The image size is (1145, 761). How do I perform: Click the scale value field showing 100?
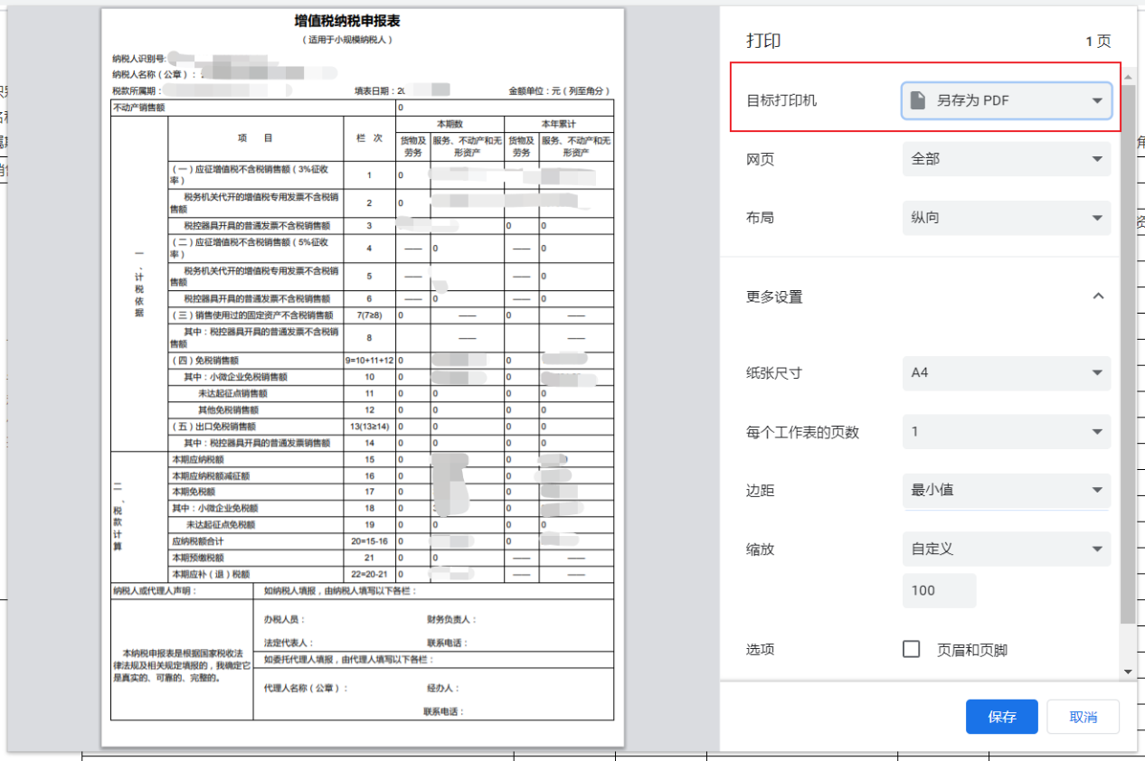939,590
